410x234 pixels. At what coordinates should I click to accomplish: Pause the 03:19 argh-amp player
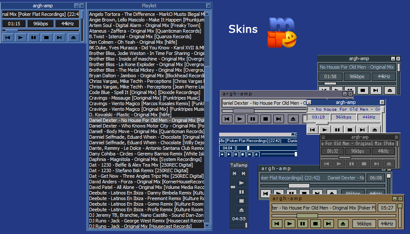337,130
